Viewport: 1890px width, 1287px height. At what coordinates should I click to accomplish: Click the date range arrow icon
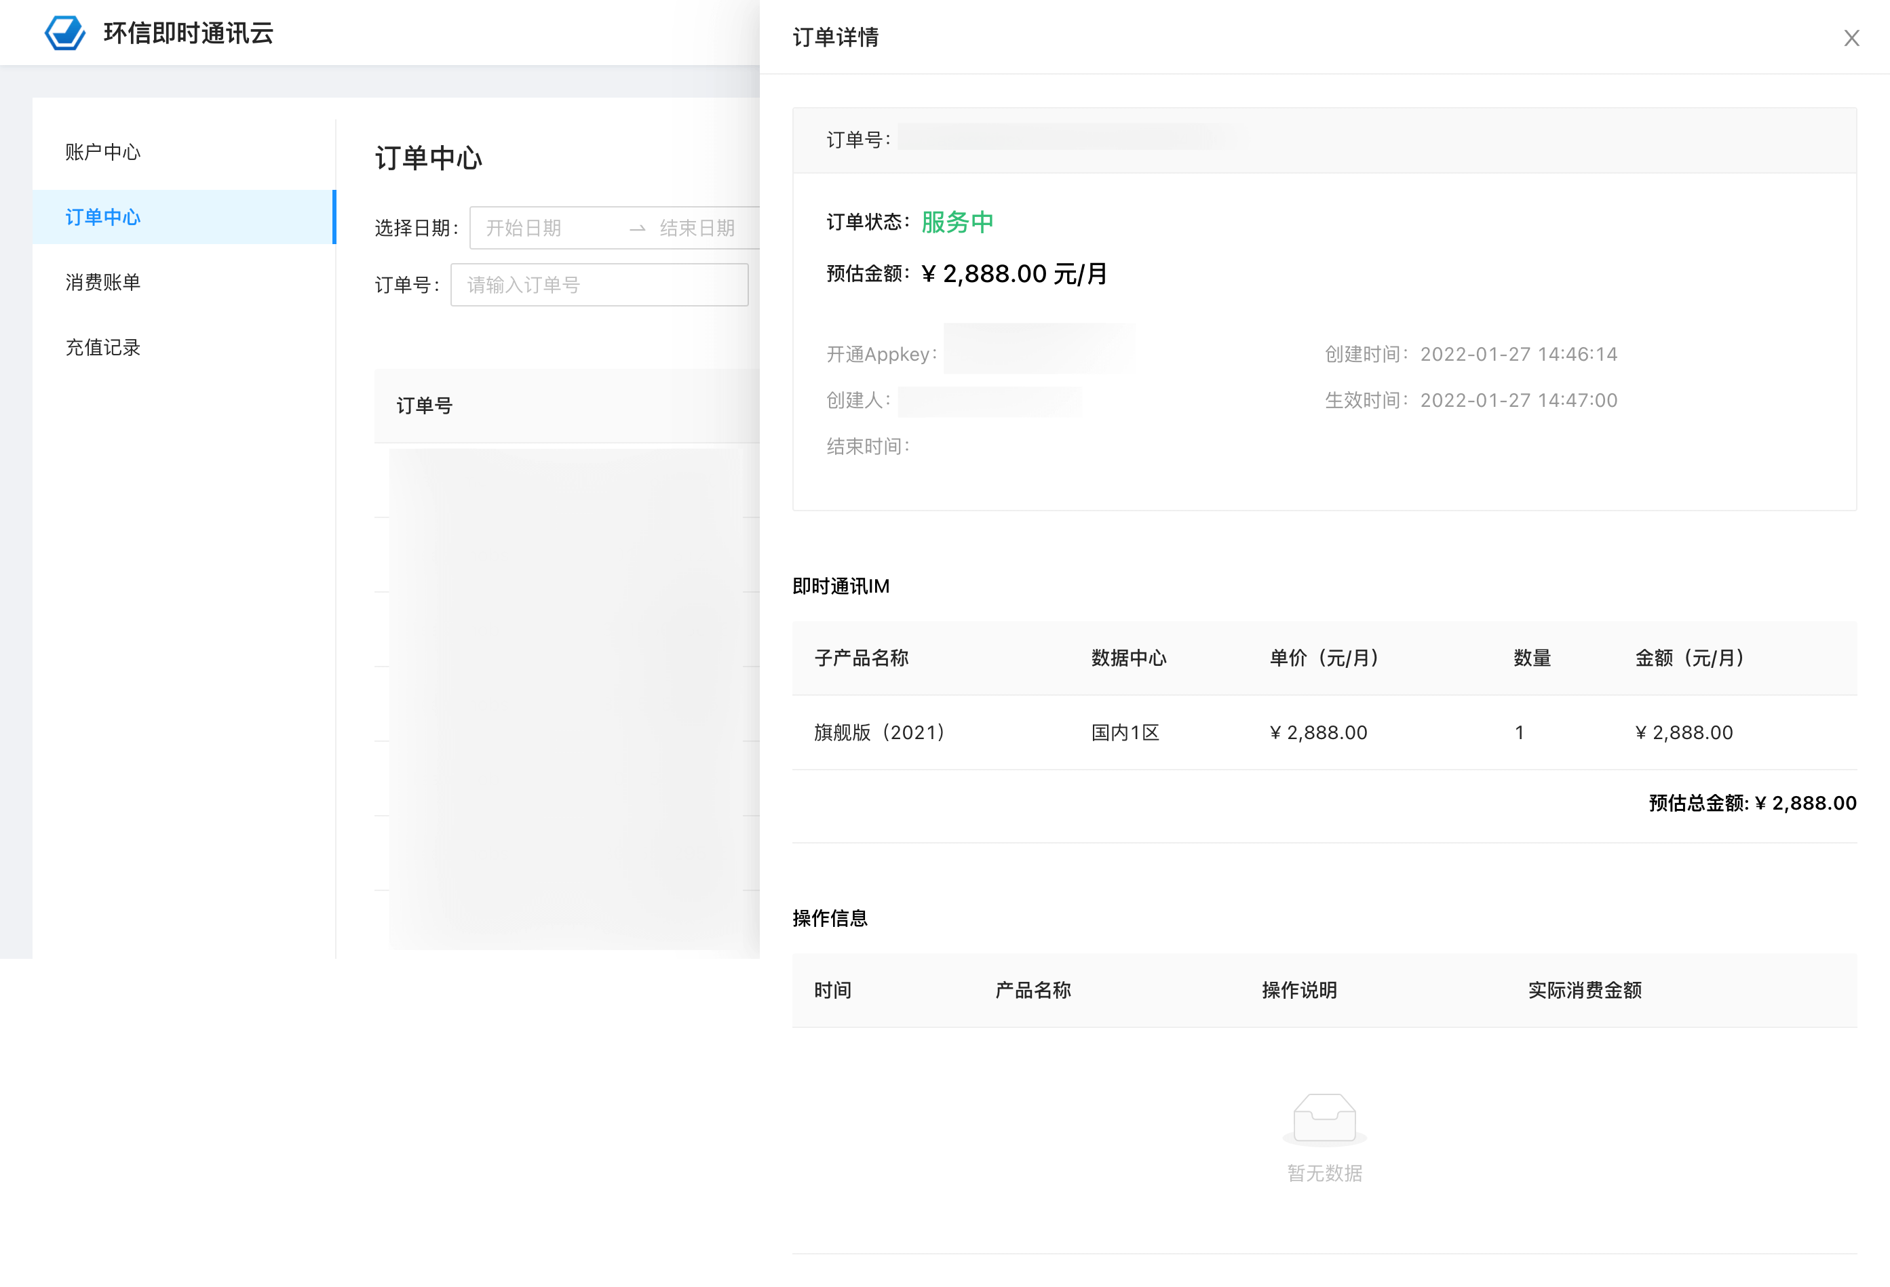[x=637, y=229]
